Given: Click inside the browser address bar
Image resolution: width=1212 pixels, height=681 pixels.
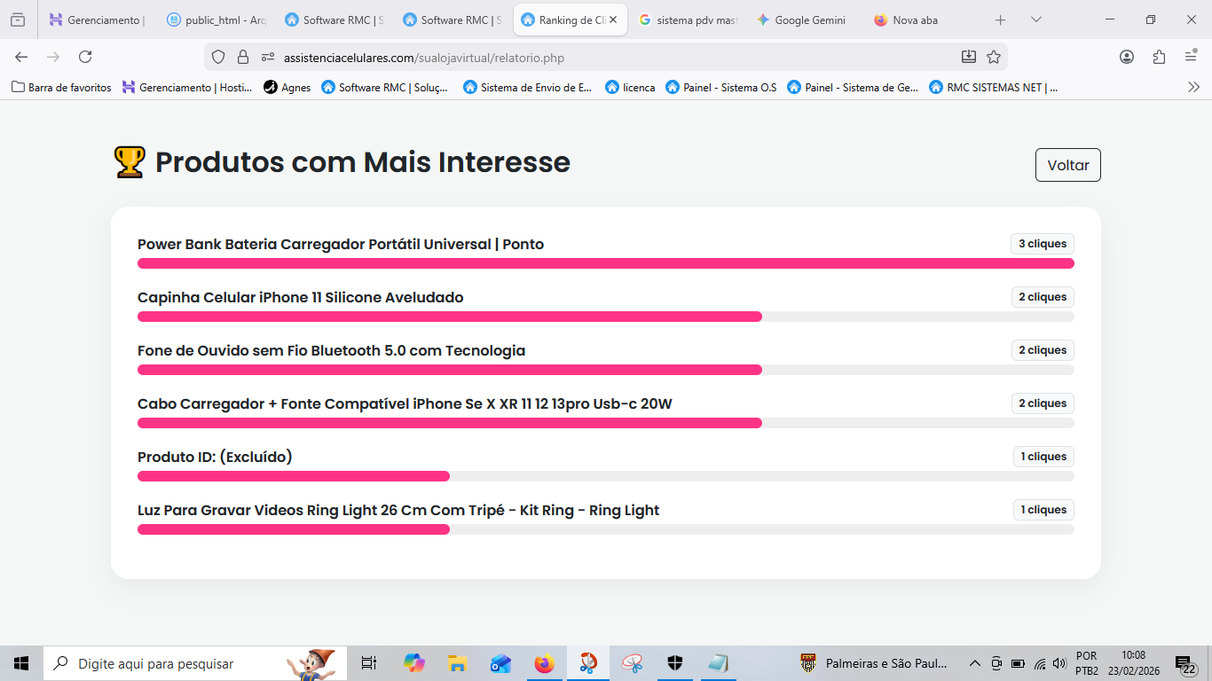Looking at the screenshot, I should 532,55.
